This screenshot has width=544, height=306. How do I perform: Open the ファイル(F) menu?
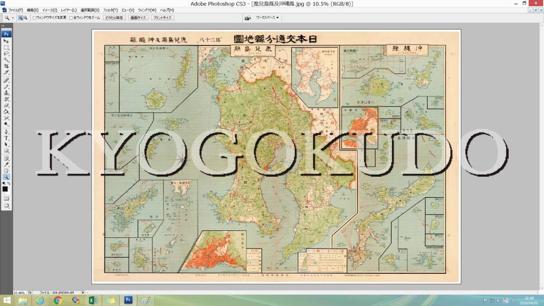pos(15,10)
